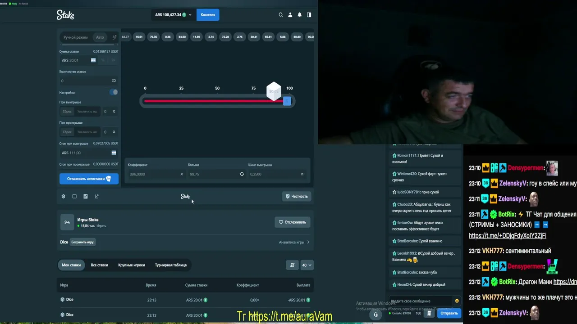Open live stats chart icon
The width and height of the screenshot is (577, 324).
86,196
